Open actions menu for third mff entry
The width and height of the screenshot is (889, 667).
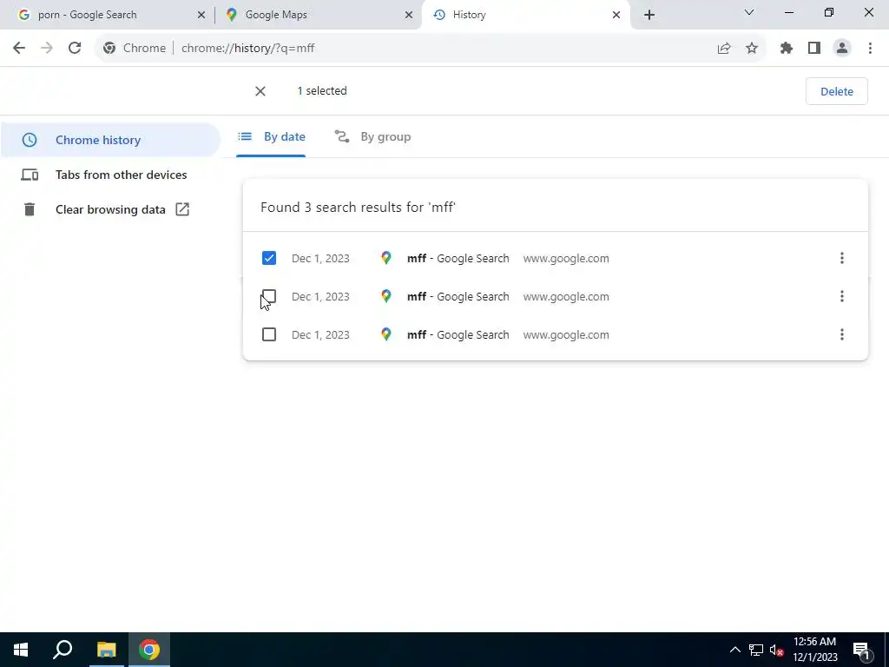point(842,334)
